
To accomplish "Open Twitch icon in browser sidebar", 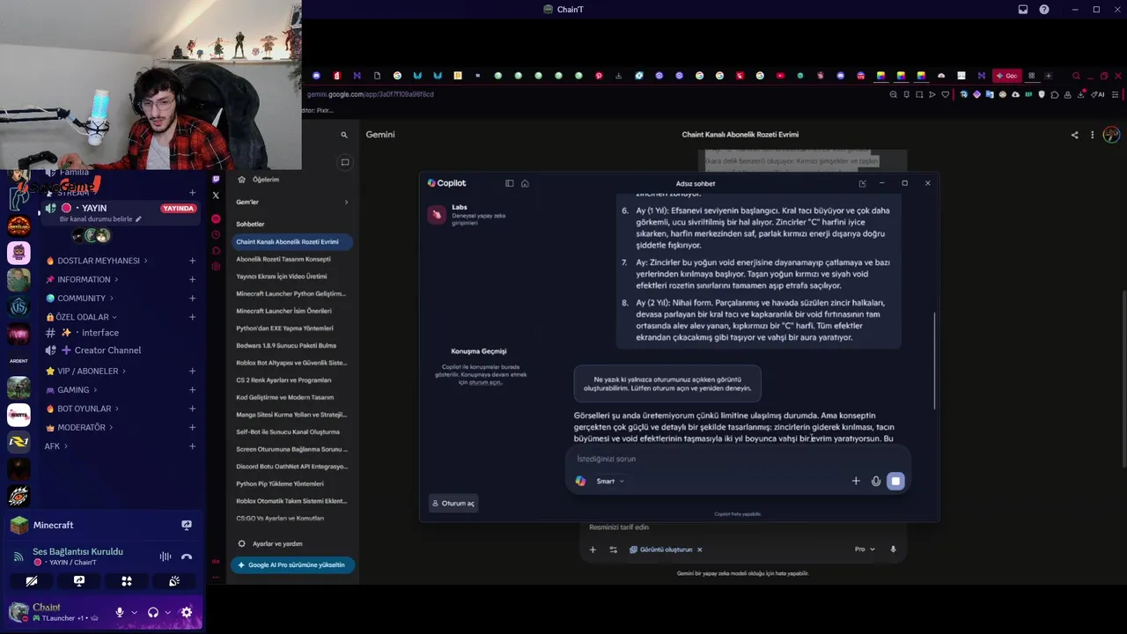I will [x=216, y=180].
